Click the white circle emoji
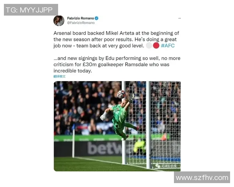The image size is (234, 187). tap(149, 46)
